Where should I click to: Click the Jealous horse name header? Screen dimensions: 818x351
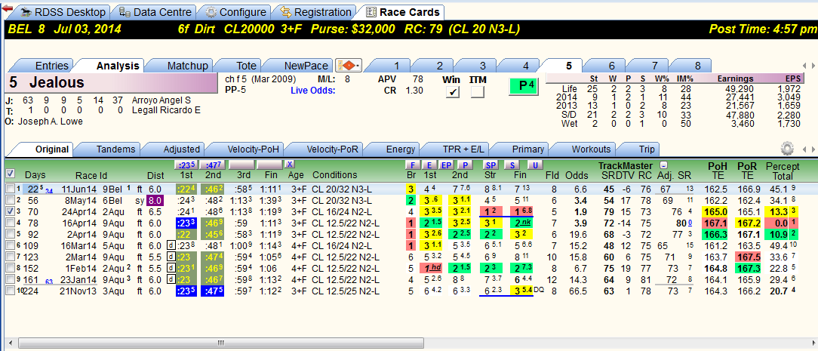(111, 82)
